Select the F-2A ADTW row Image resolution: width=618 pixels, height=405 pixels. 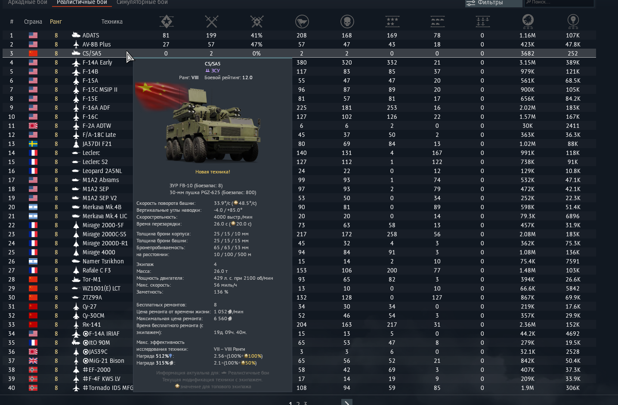[x=299, y=126]
